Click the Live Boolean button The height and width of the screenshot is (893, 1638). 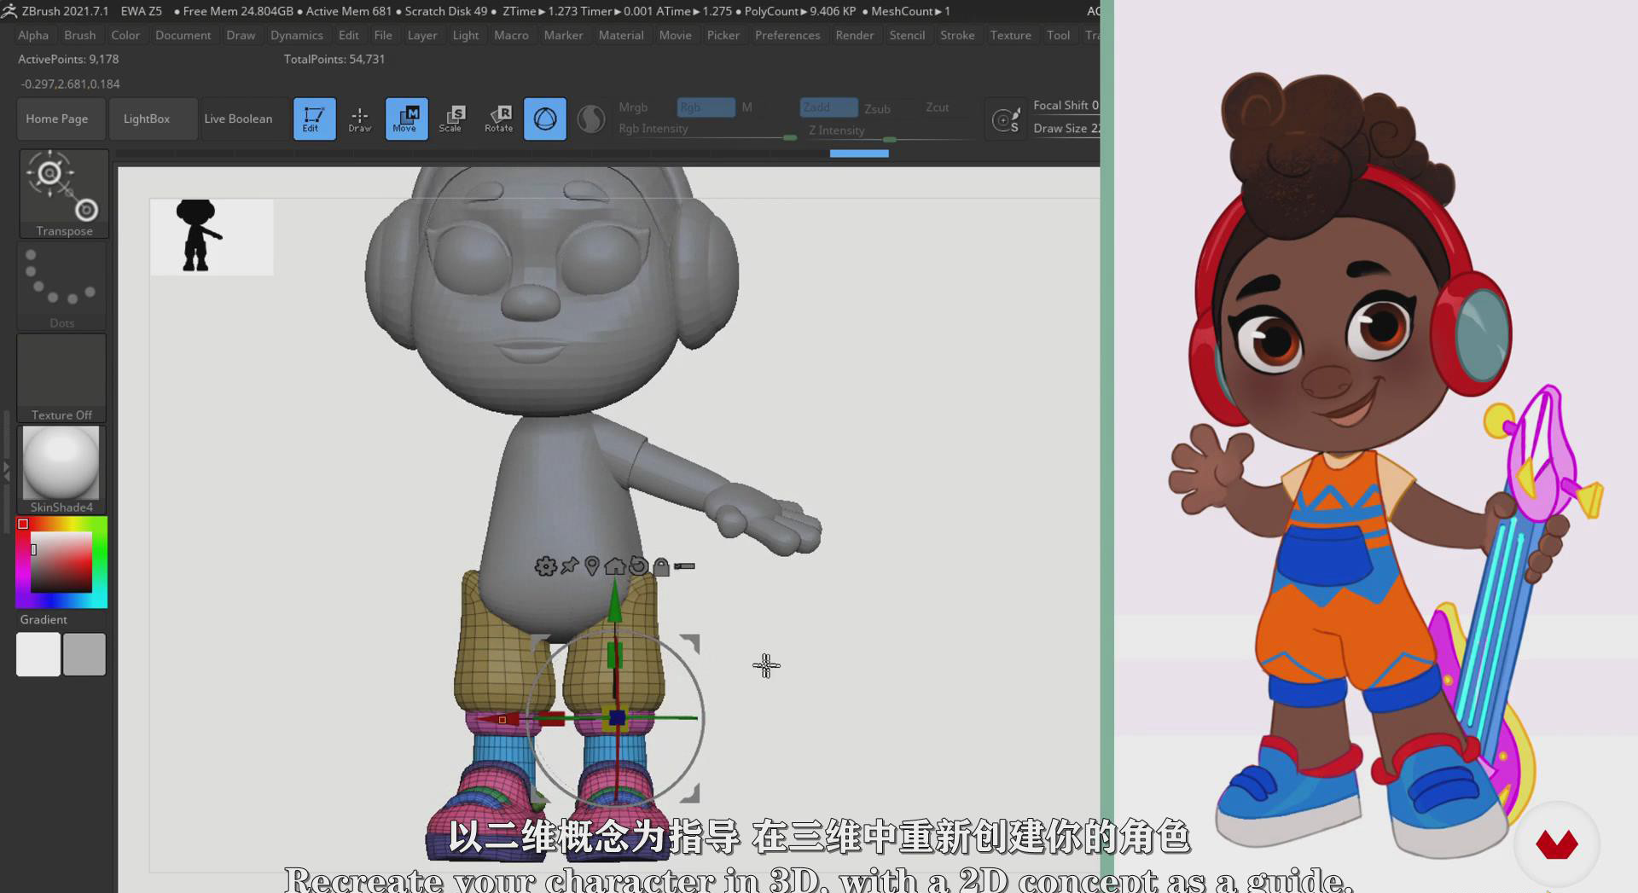(238, 119)
